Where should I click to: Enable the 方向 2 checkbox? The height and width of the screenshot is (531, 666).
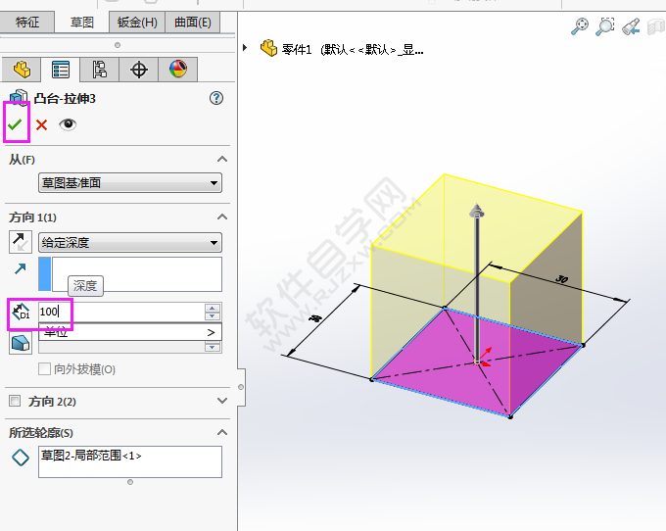15,402
